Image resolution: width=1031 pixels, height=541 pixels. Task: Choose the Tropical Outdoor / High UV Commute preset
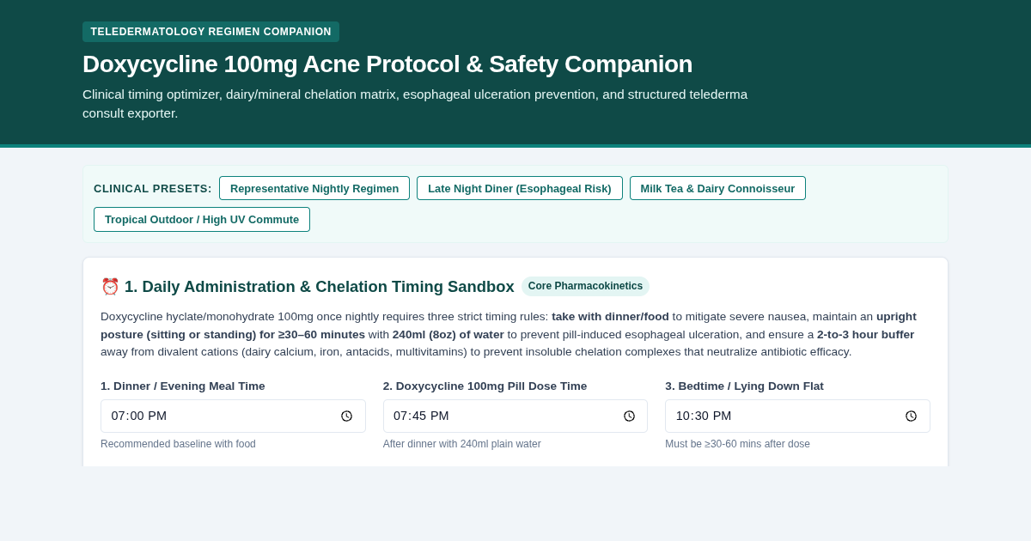[x=202, y=219]
